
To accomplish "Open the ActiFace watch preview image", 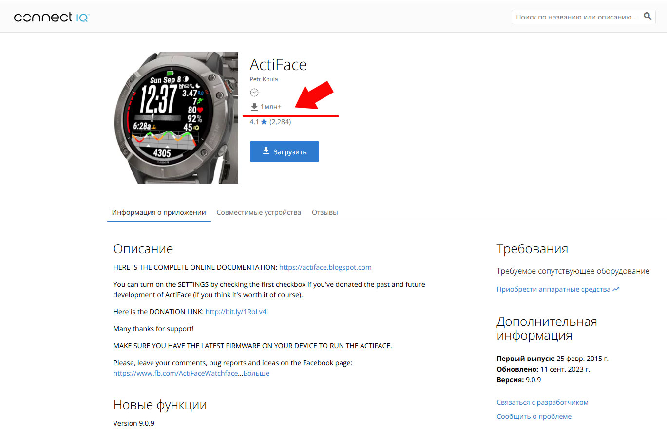I will point(176,118).
